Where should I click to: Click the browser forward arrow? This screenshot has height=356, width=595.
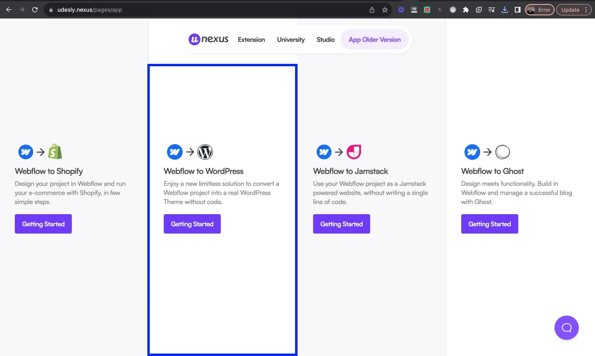pyautogui.click(x=22, y=10)
